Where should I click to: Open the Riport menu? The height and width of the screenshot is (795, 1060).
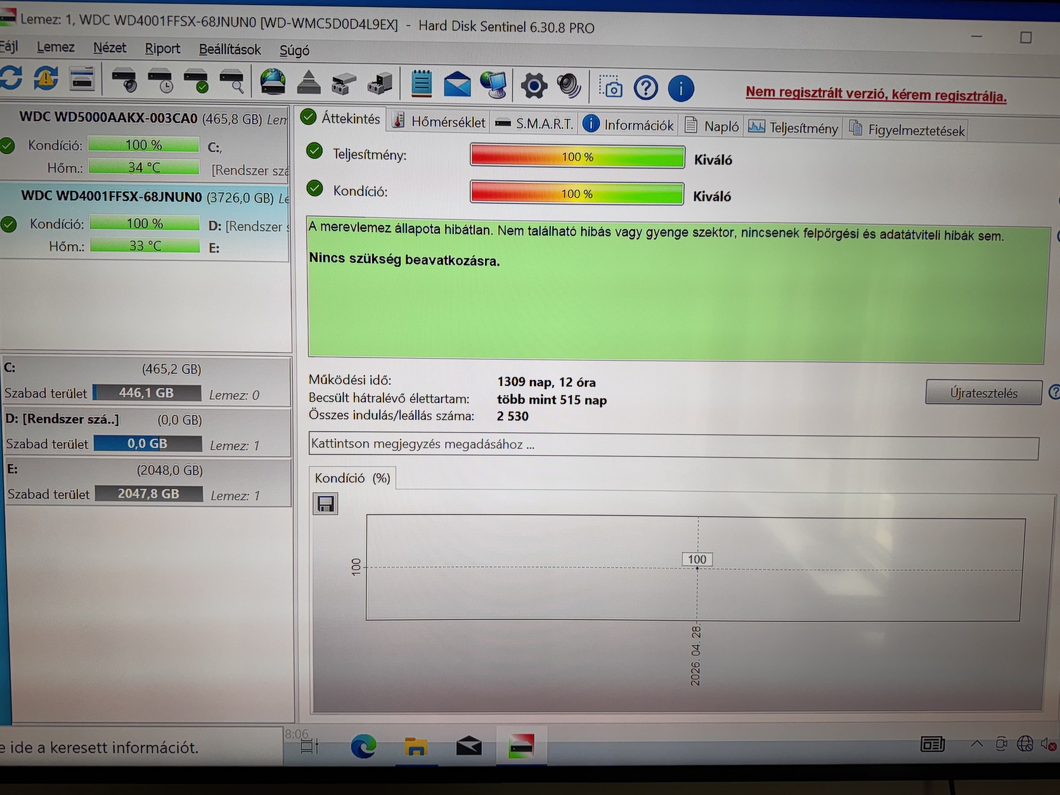coord(162,48)
